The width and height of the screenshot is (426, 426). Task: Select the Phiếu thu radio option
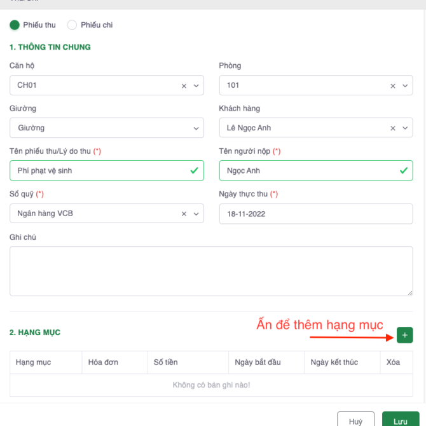click(x=15, y=25)
